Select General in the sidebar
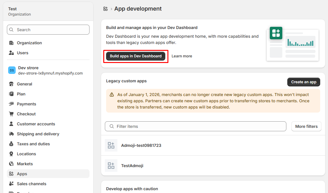 (48, 84)
